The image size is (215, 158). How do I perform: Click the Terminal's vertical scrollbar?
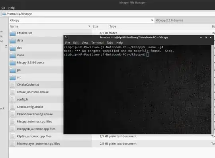[213, 89]
